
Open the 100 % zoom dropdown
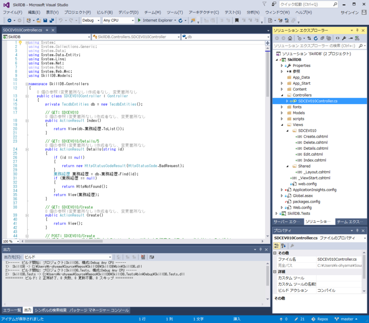click(x=11, y=241)
